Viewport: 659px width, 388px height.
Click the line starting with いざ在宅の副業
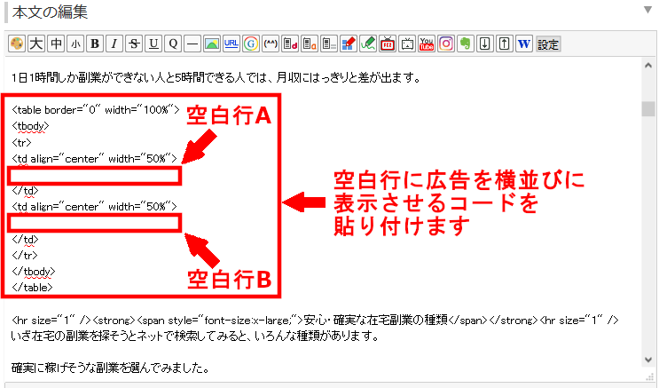pyautogui.click(x=195, y=336)
